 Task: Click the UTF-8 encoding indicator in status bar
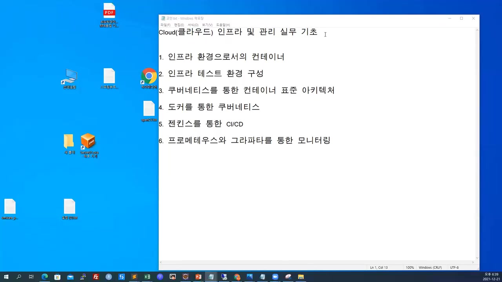[x=454, y=268]
